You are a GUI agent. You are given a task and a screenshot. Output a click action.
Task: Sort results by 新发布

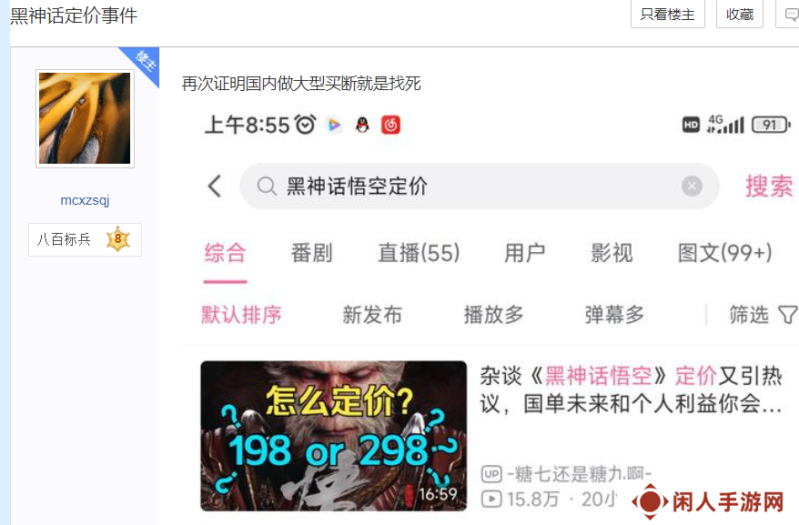(x=372, y=315)
